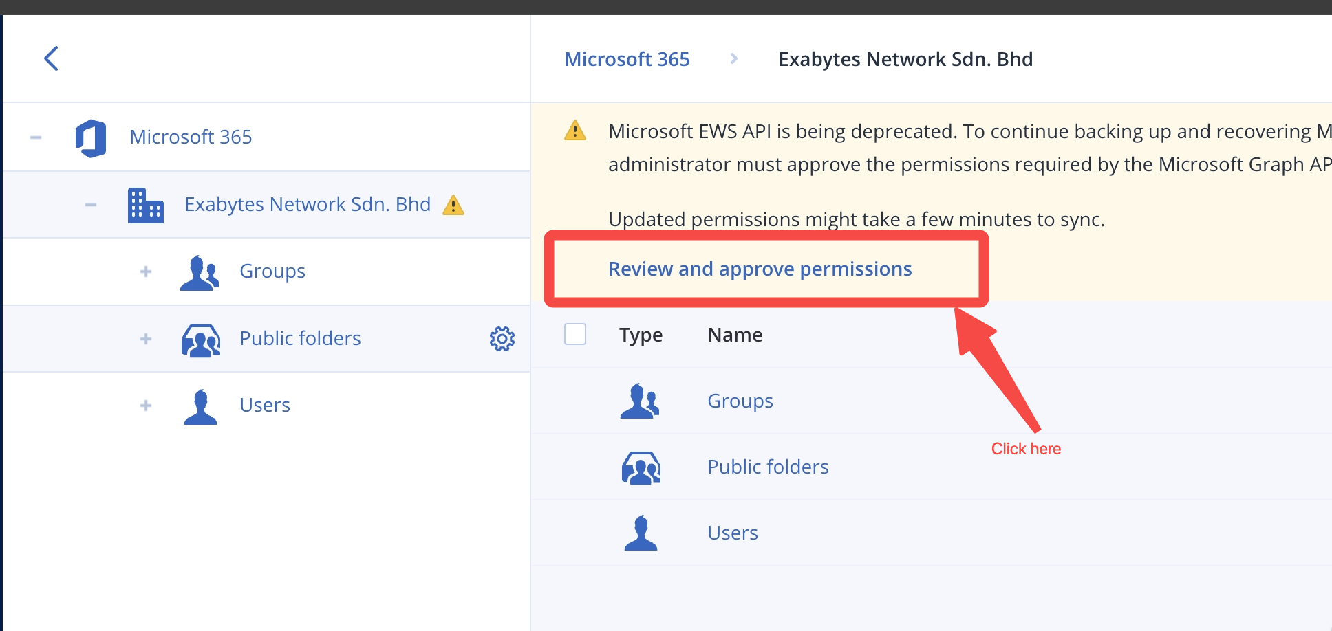Viewport: 1332px width, 631px height.
Task: Click the Groups type icon in the table
Action: click(640, 401)
